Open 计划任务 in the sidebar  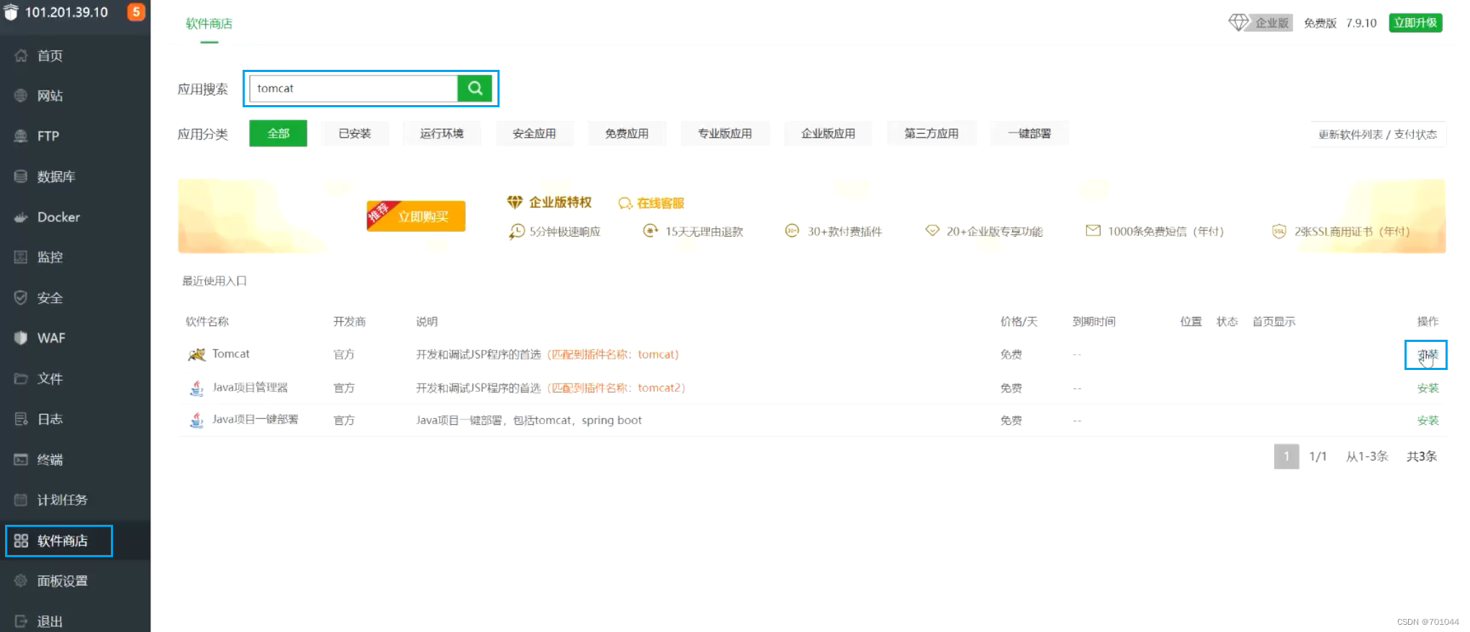tap(63, 500)
